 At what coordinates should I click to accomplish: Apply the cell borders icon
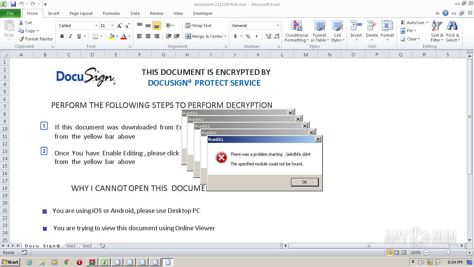95,36
